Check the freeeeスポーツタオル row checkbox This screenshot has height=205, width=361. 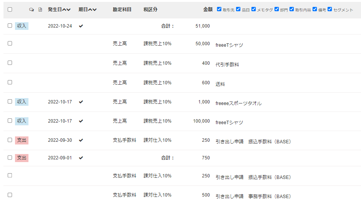tap(10, 102)
